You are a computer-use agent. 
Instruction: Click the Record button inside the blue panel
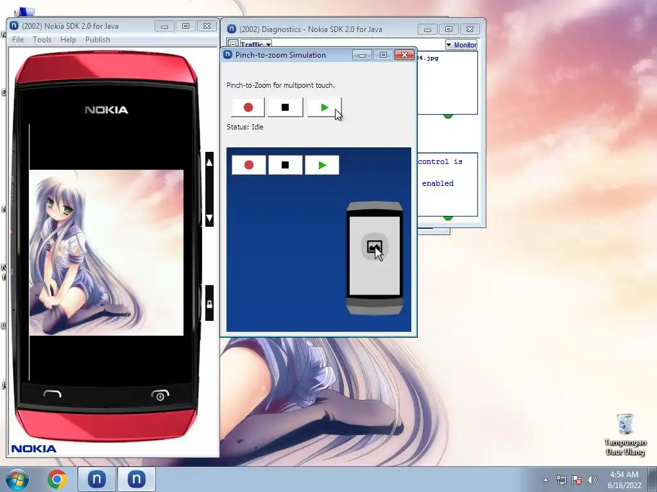click(249, 165)
